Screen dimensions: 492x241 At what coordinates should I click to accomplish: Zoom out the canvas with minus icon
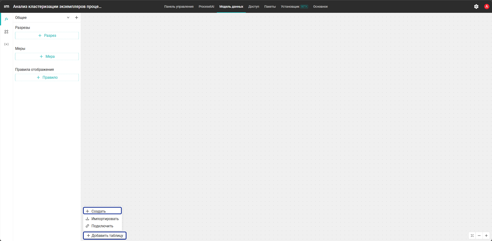pyautogui.click(x=479, y=235)
